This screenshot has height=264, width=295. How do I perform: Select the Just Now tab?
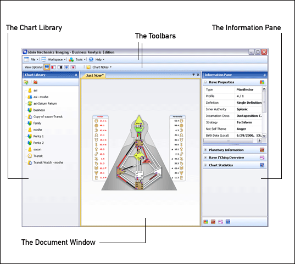point(94,75)
